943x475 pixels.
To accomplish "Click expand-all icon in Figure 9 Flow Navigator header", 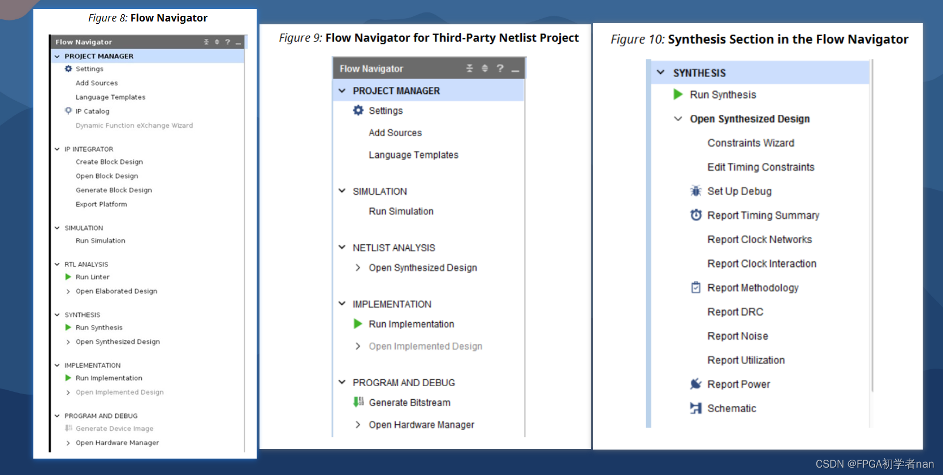I will [485, 68].
